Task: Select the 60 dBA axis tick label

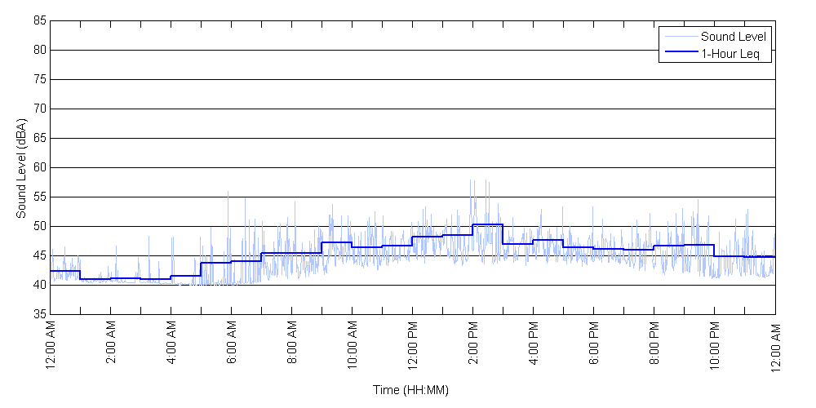Action: coord(39,167)
